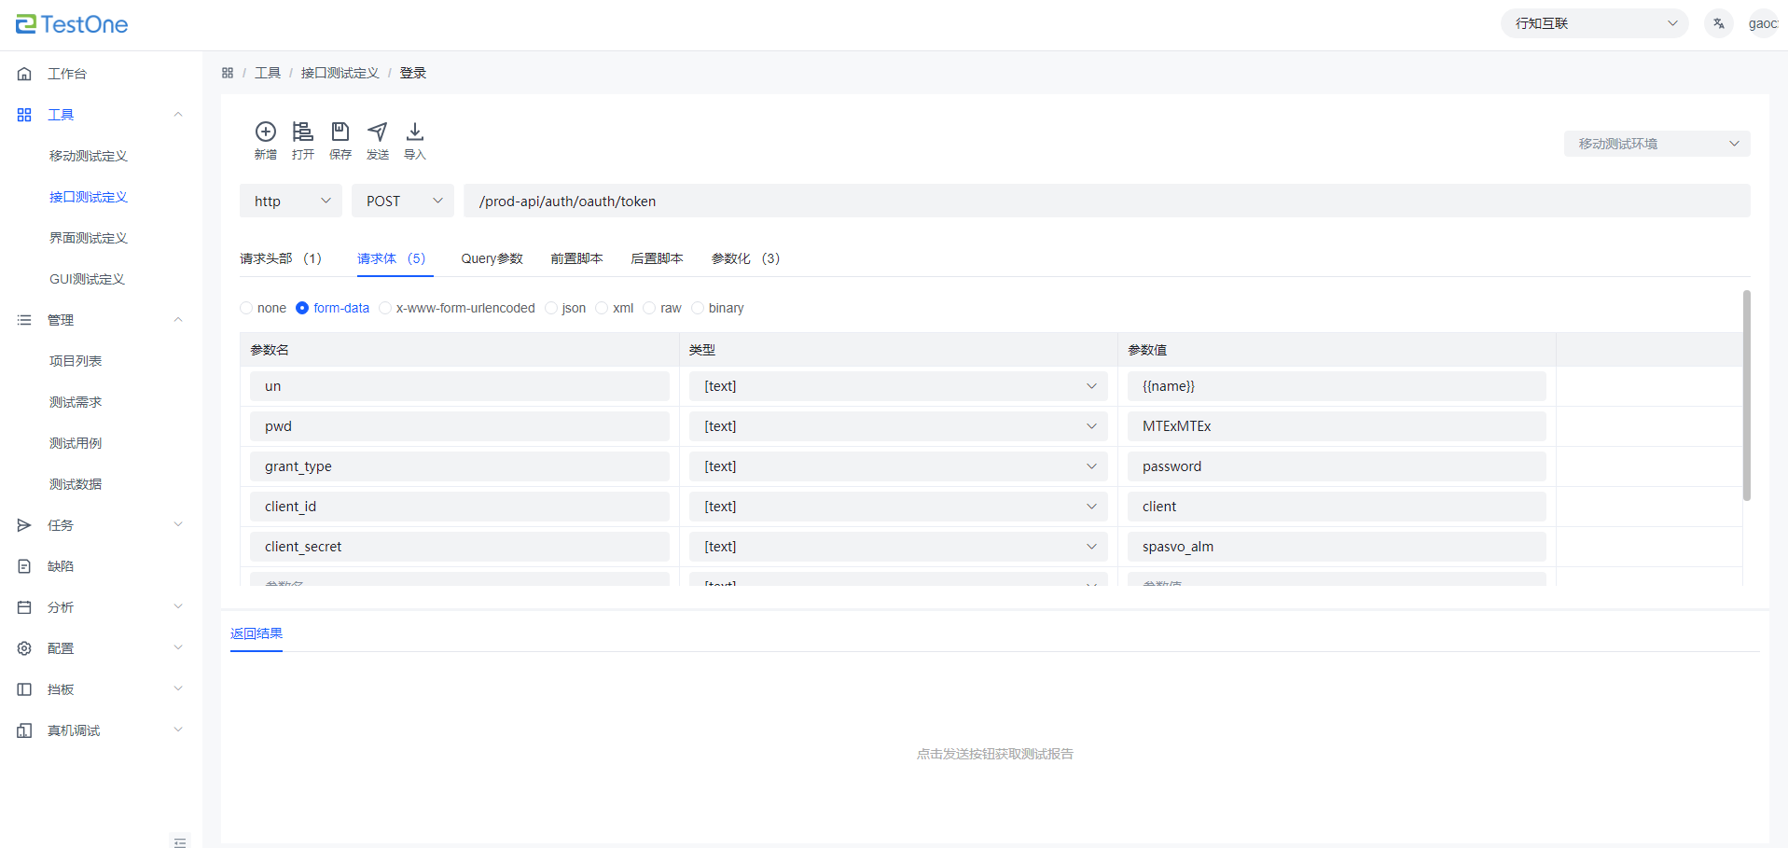
Task: Select the json body type radio
Action: point(551,308)
